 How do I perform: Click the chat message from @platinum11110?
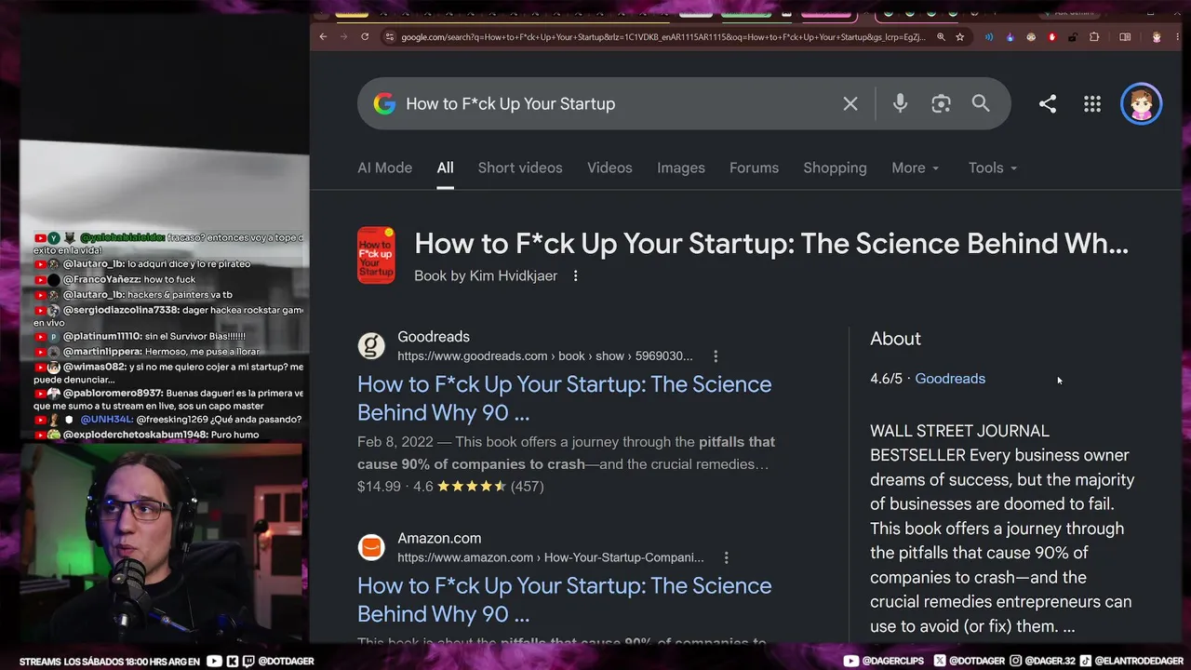pyautogui.click(x=140, y=336)
